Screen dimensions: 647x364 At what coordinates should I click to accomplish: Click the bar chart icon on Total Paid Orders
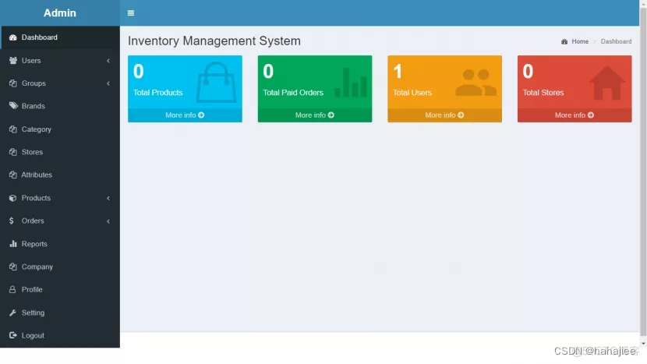(351, 82)
